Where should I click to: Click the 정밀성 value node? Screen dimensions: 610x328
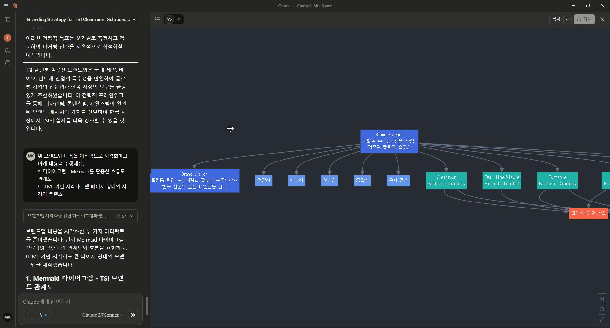(x=264, y=181)
